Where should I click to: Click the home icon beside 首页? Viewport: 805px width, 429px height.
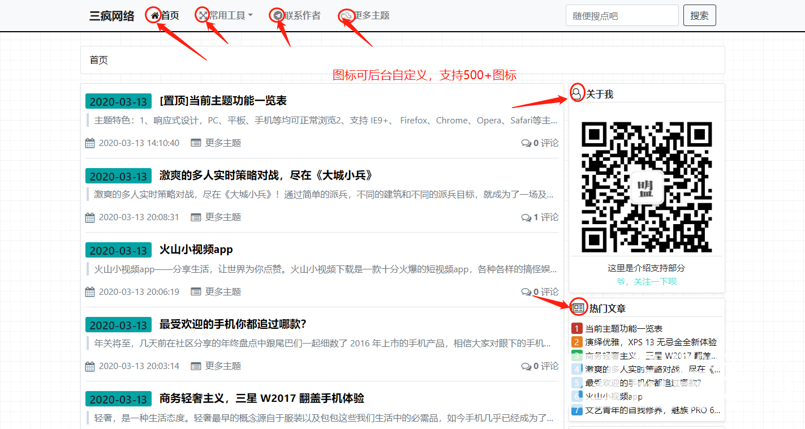click(154, 15)
